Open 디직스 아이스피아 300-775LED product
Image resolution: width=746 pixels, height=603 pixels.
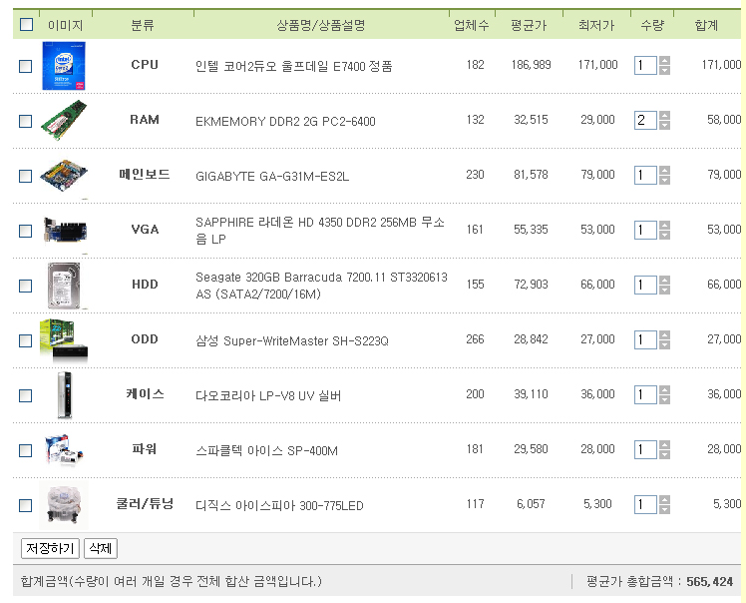coord(279,505)
